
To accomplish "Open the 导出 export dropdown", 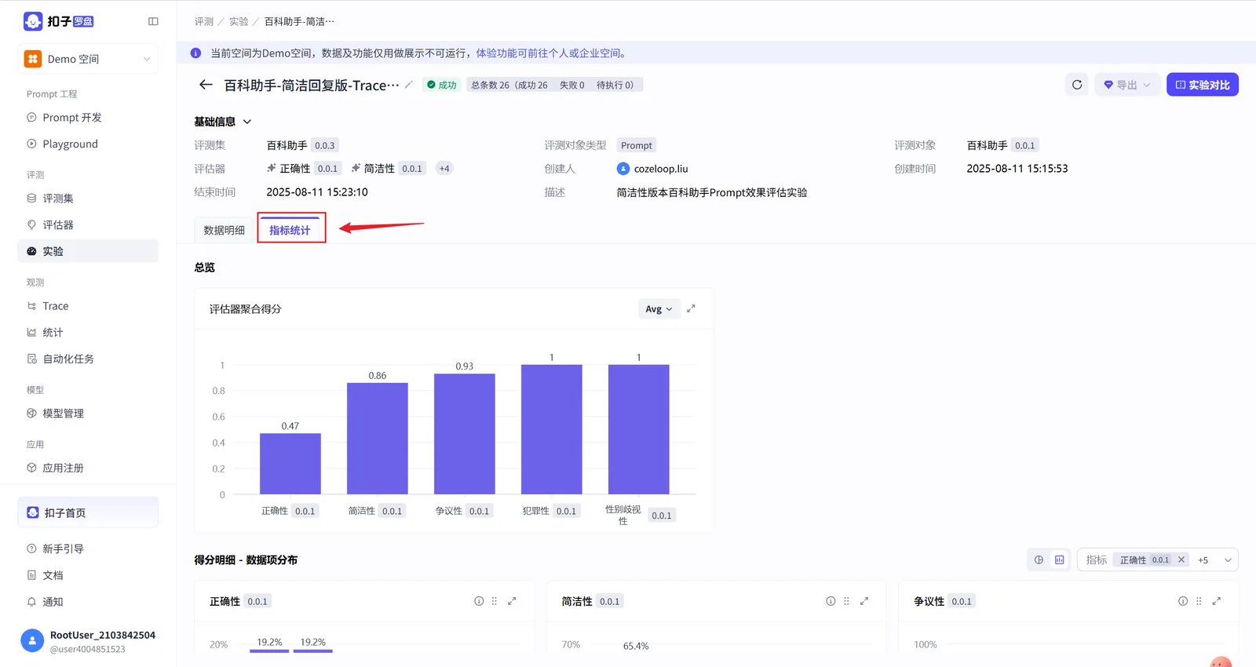I will point(1127,85).
